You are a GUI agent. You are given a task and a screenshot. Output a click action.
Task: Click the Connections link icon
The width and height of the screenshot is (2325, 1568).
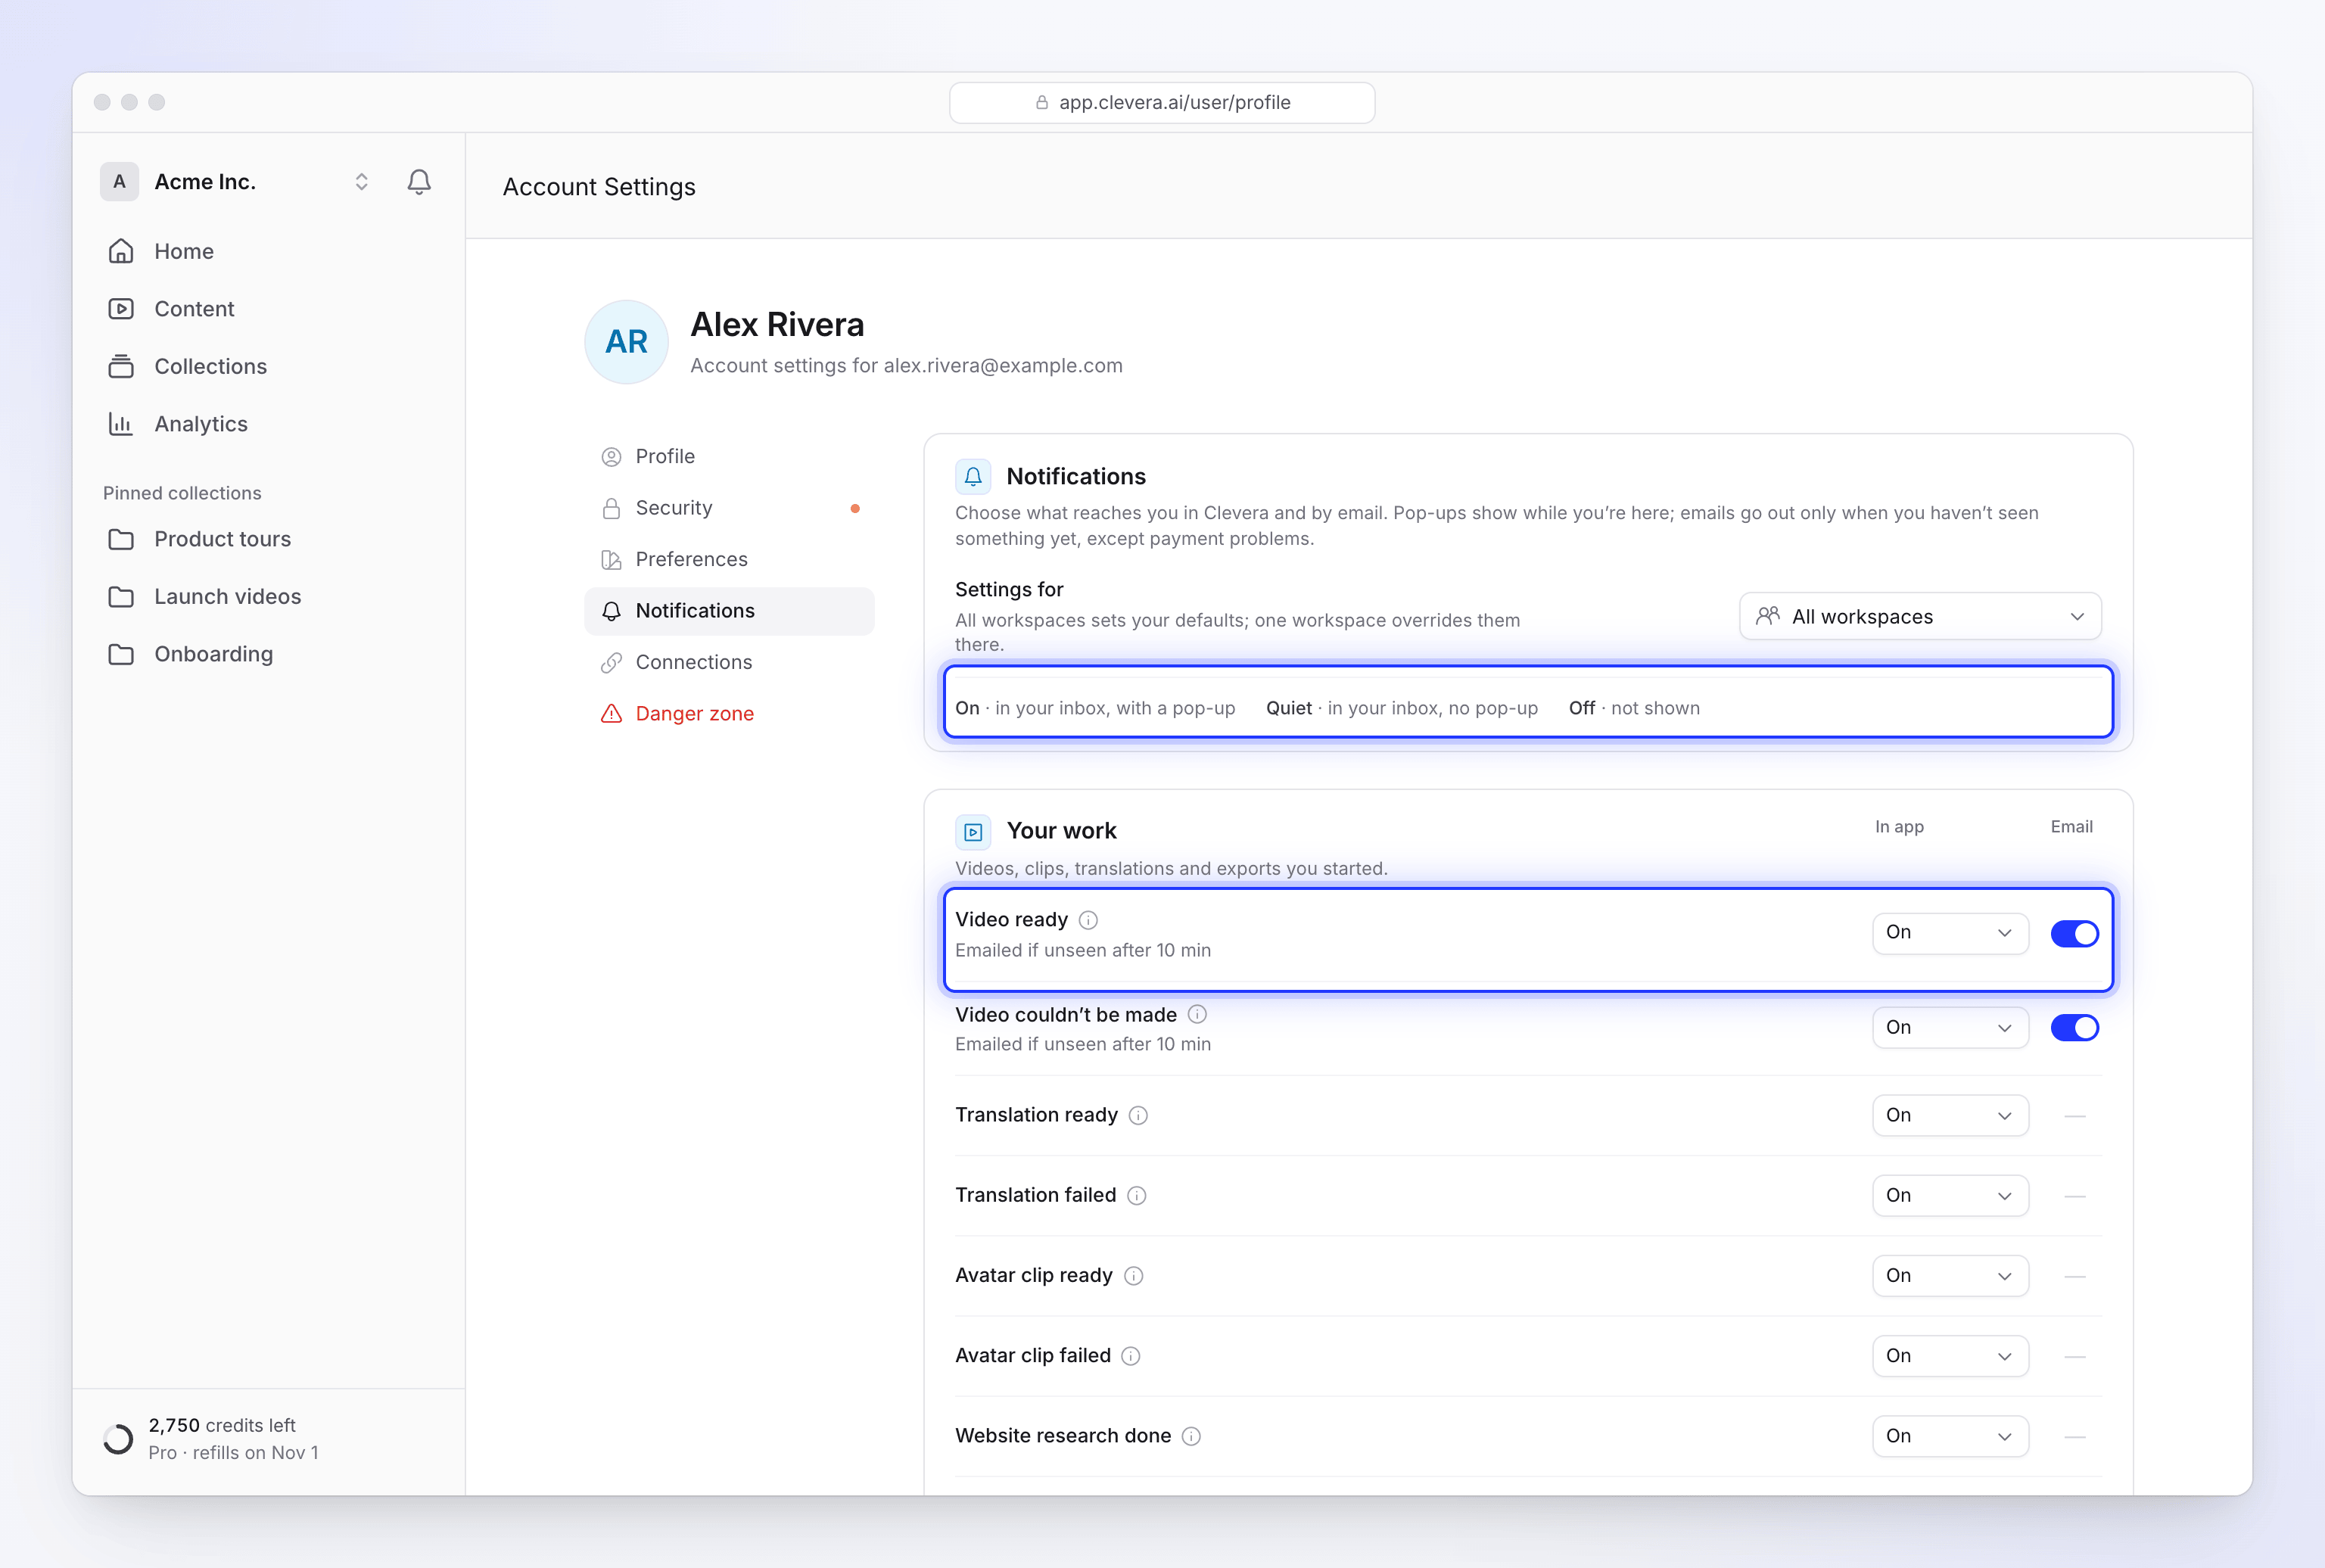[611, 663]
